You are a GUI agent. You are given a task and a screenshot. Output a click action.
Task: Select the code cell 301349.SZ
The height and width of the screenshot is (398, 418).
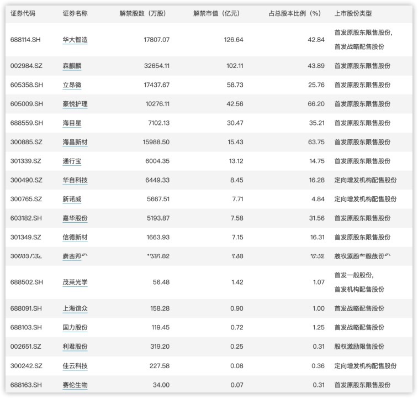[25, 237]
